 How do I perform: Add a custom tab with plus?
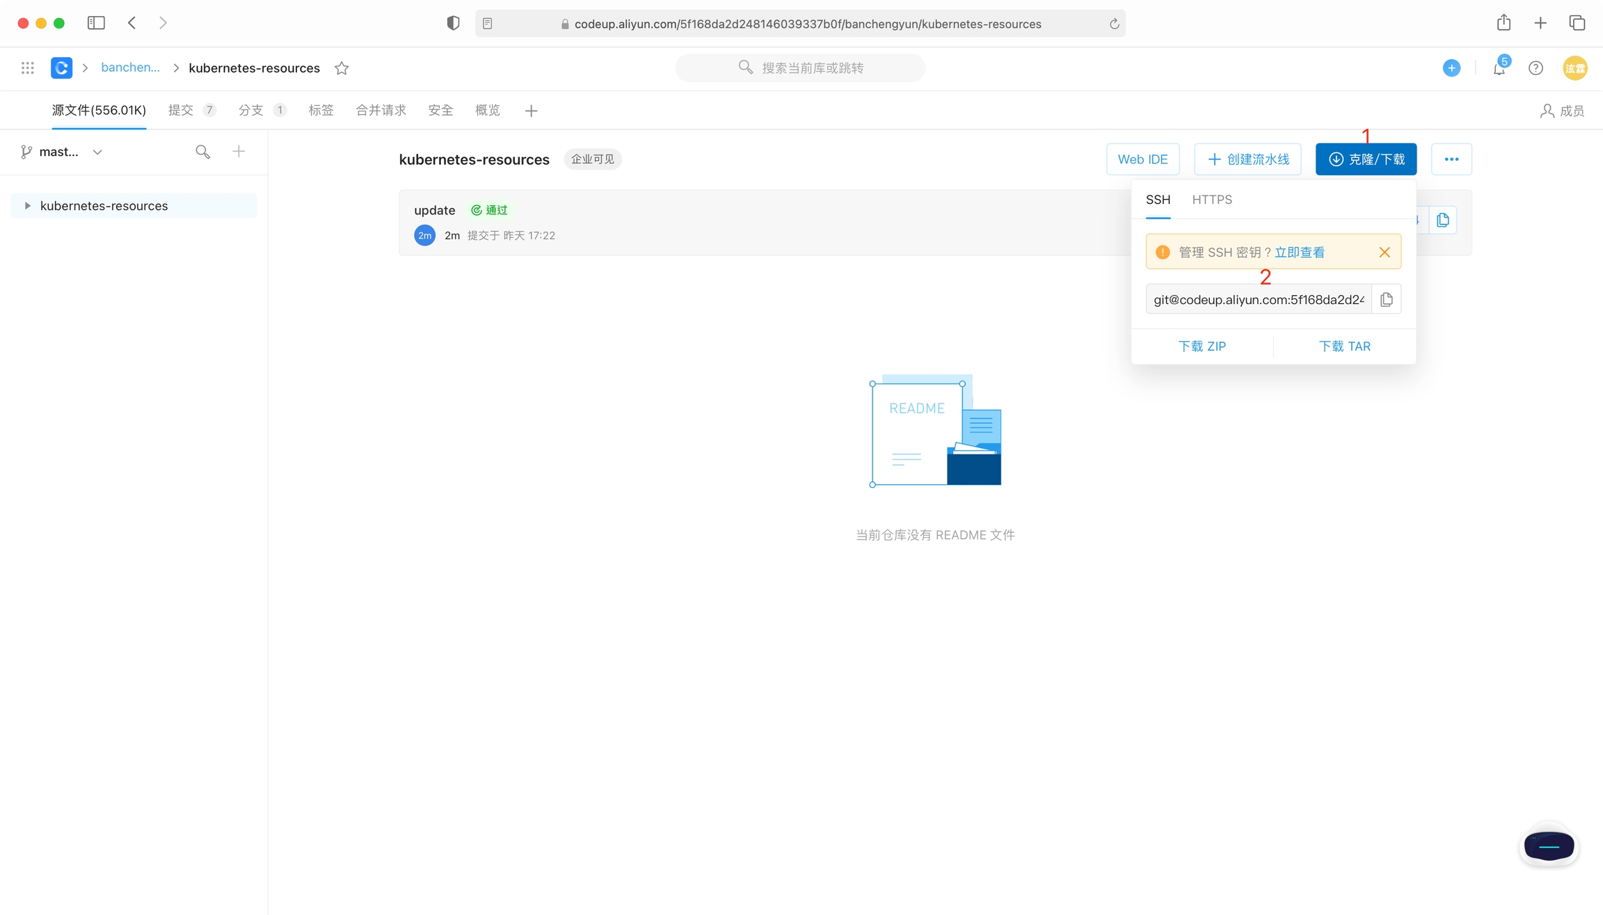tap(531, 111)
